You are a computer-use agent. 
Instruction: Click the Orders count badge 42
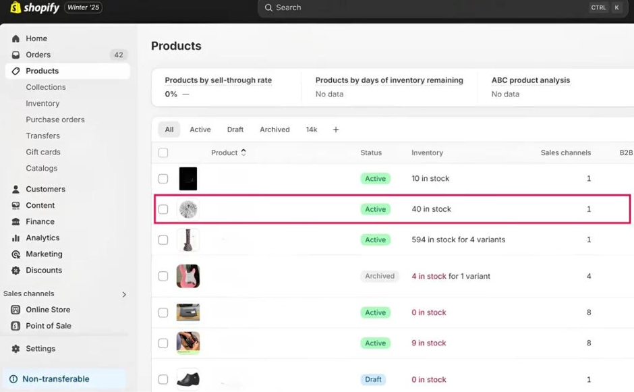click(119, 55)
